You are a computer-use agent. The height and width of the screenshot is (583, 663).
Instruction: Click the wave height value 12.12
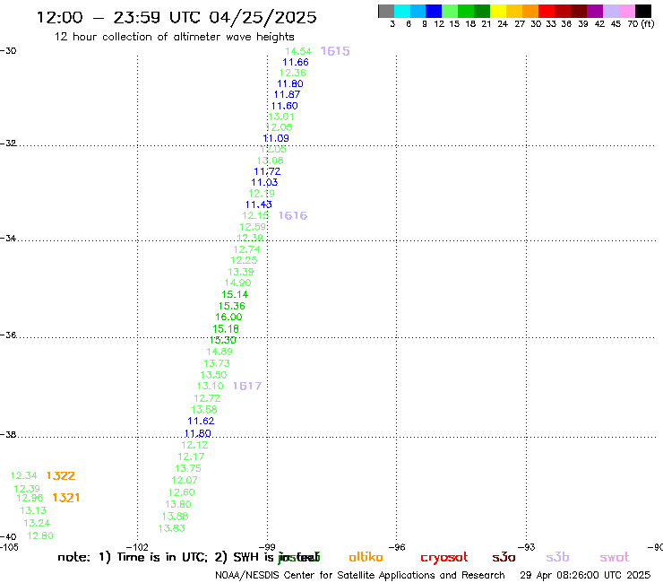194,446
